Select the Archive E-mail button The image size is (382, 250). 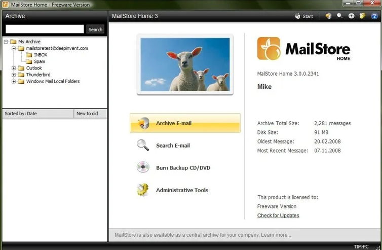[x=185, y=123]
